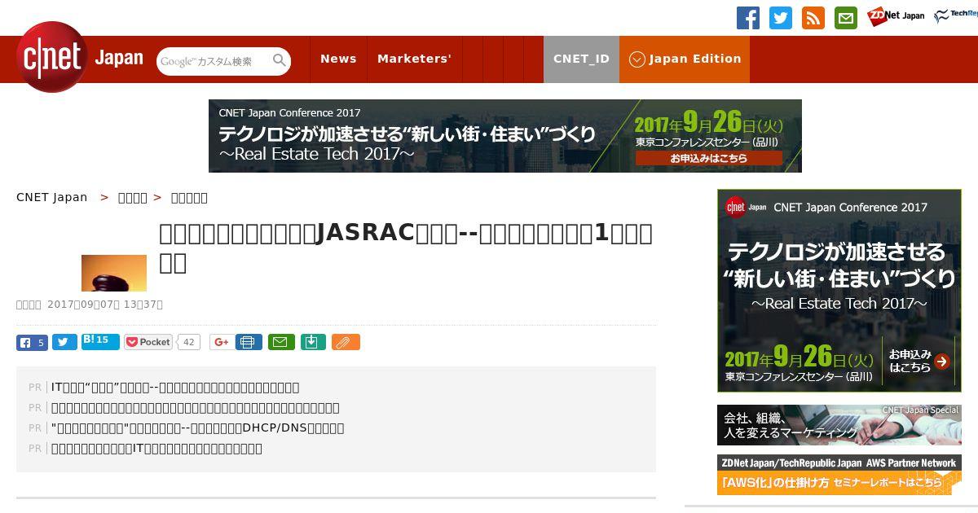This screenshot has width=978, height=513.
Task: Open the PR link mentioning DHCP/DNS
Action: tap(197, 427)
